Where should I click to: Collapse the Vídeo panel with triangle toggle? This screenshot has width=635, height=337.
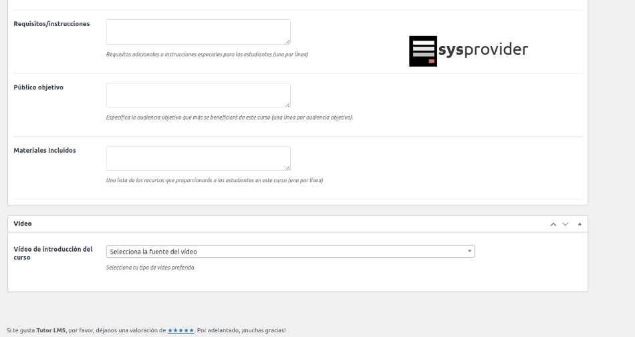click(x=580, y=224)
